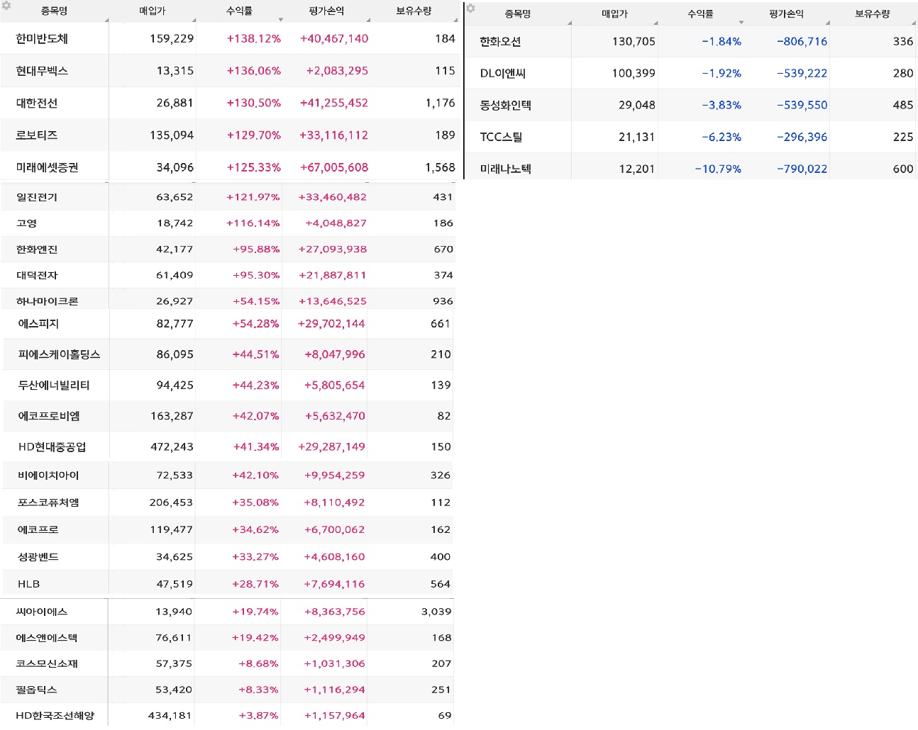
Task: Select the 미래나노텍 stock name
Action: tap(506, 169)
